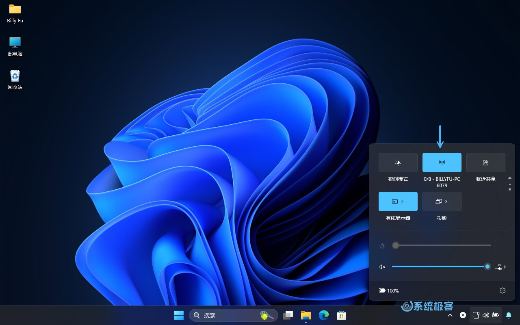Open Microsoft Store from the taskbar
This screenshot has width=520, height=325.
(x=341, y=315)
